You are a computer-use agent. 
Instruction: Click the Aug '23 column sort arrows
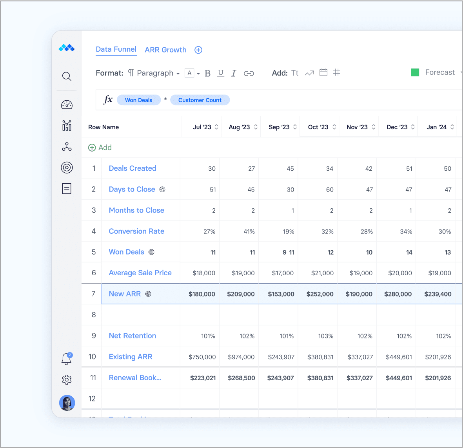click(x=256, y=127)
